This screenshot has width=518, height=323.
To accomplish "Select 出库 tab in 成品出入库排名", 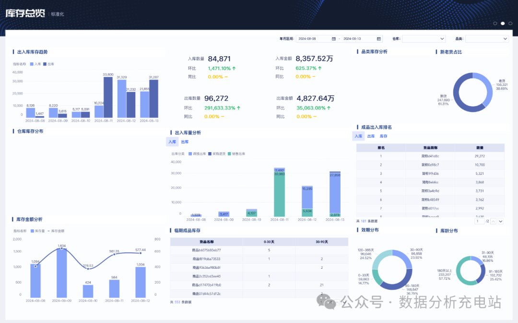I will click(x=371, y=136).
